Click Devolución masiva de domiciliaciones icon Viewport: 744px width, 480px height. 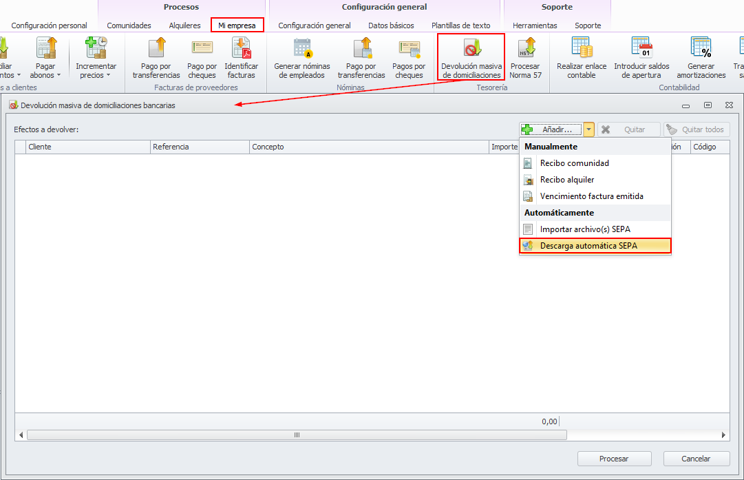pyautogui.click(x=472, y=48)
